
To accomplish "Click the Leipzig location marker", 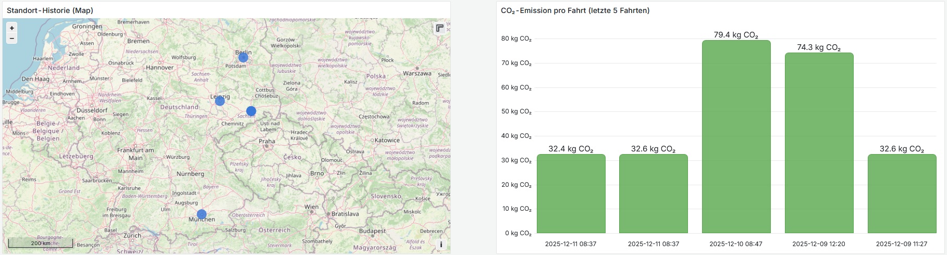I will pyautogui.click(x=220, y=101).
